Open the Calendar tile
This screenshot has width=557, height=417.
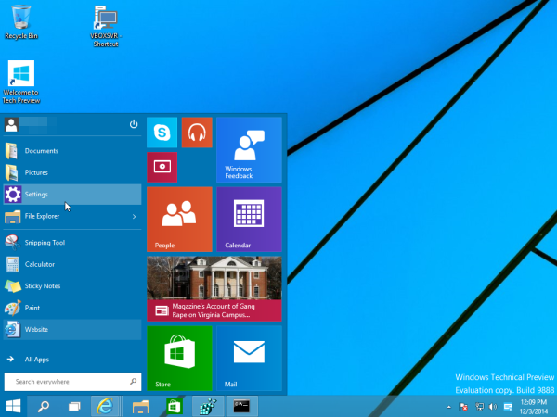[249, 219]
